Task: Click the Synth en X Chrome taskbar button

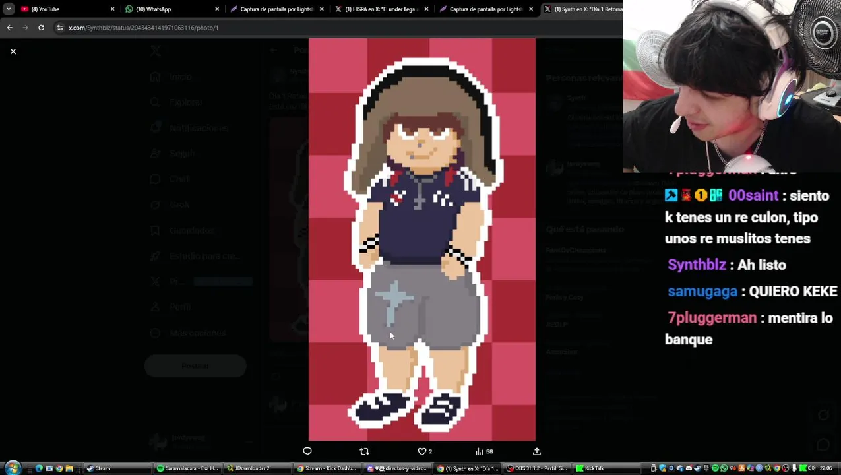Action: click(467, 468)
